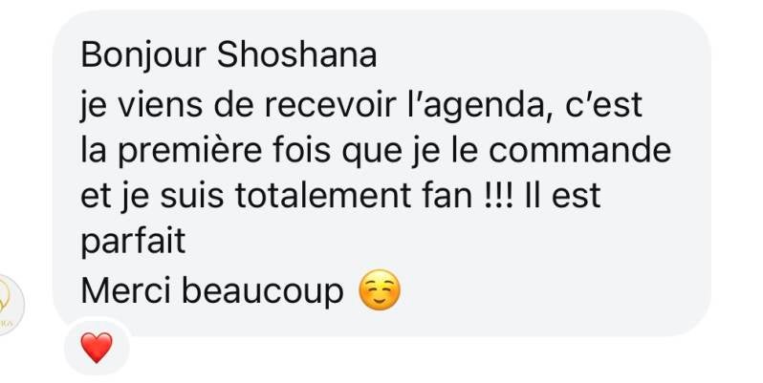Click the Merci beaucoup text
This screenshot has width=763, height=383.
212,290
